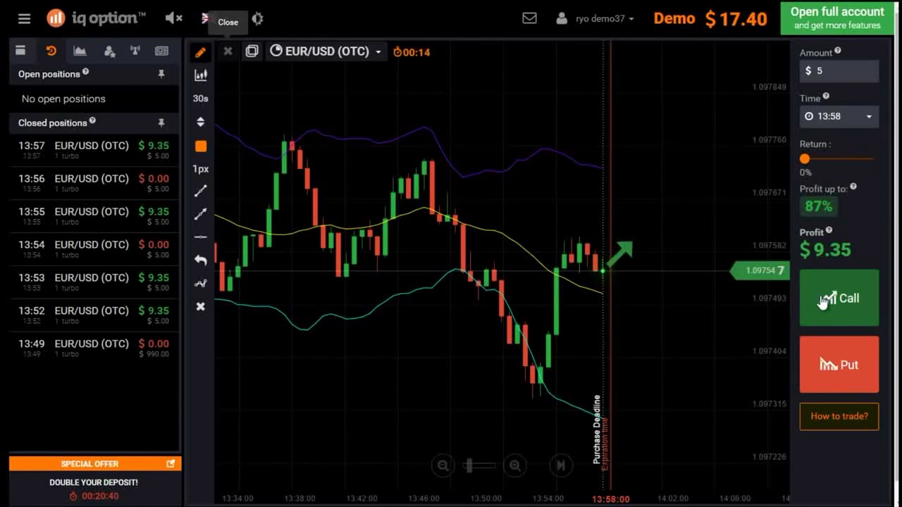Click help icon next to Time
This screenshot has width=902, height=507.
(x=826, y=96)
